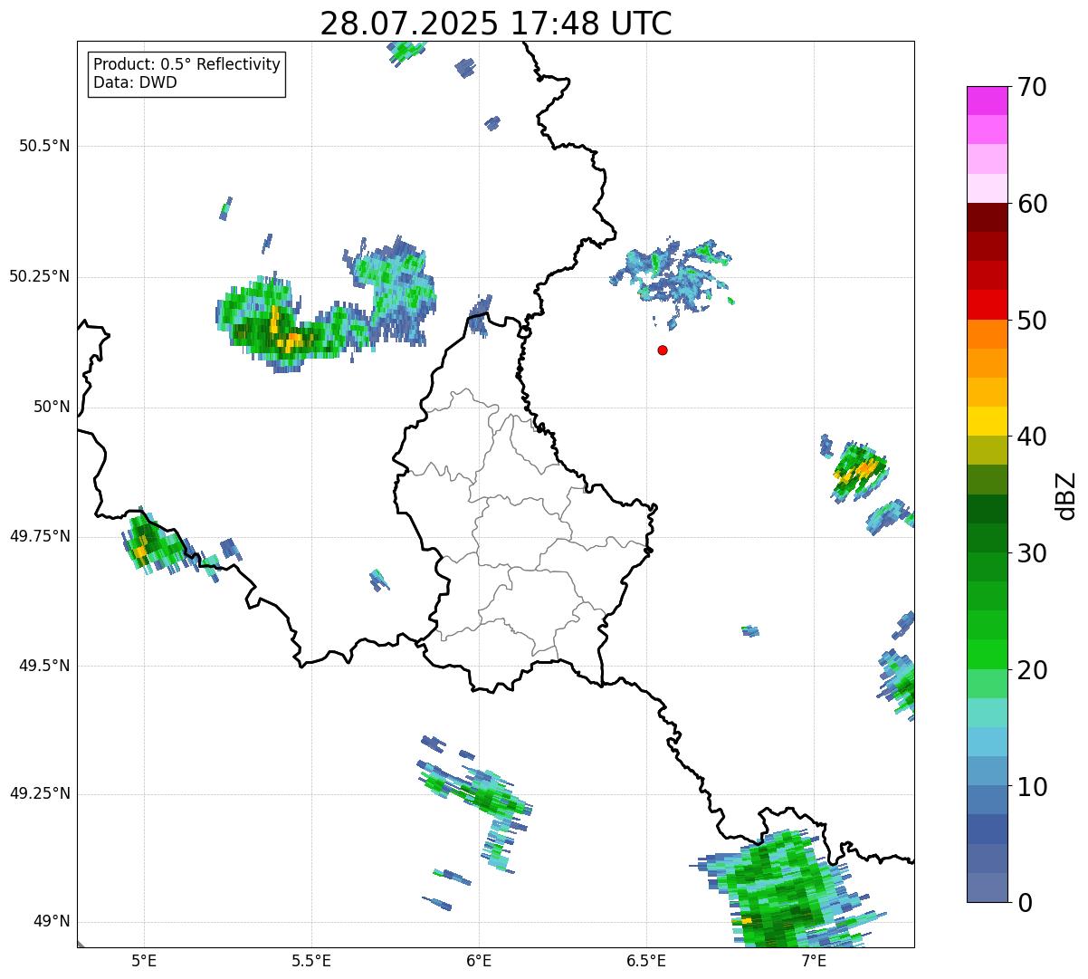Click the 5.5°E longitude label
This screenshot has height=979, width=1088.
click(311, 960)
